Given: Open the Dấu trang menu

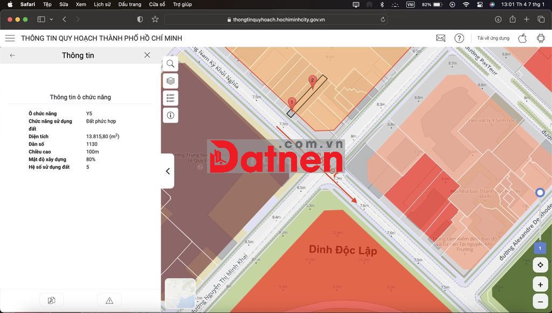Looking at the screenshot, I should [x=129, y=4].
